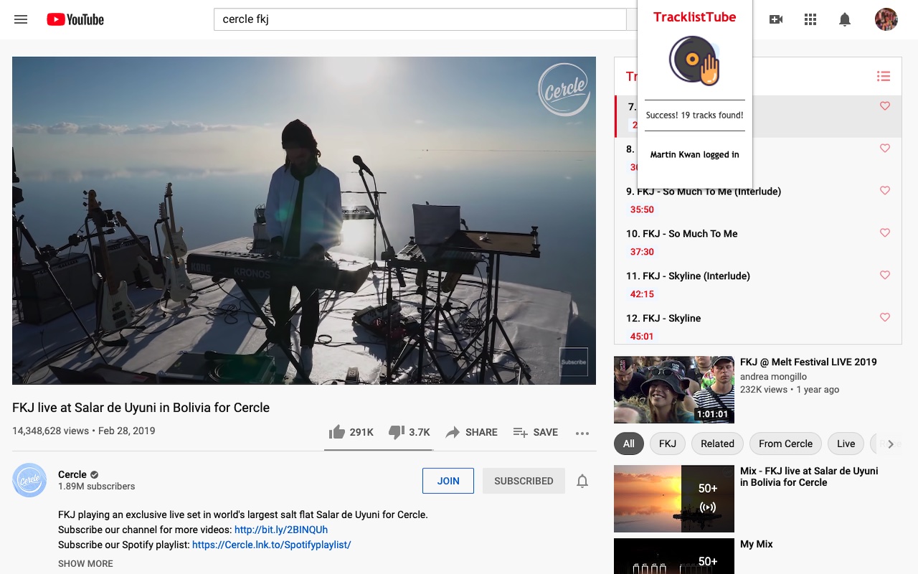This screenshot has height=574, width=918.
Task: Open the YouTube apps grid
Action: 810,19
